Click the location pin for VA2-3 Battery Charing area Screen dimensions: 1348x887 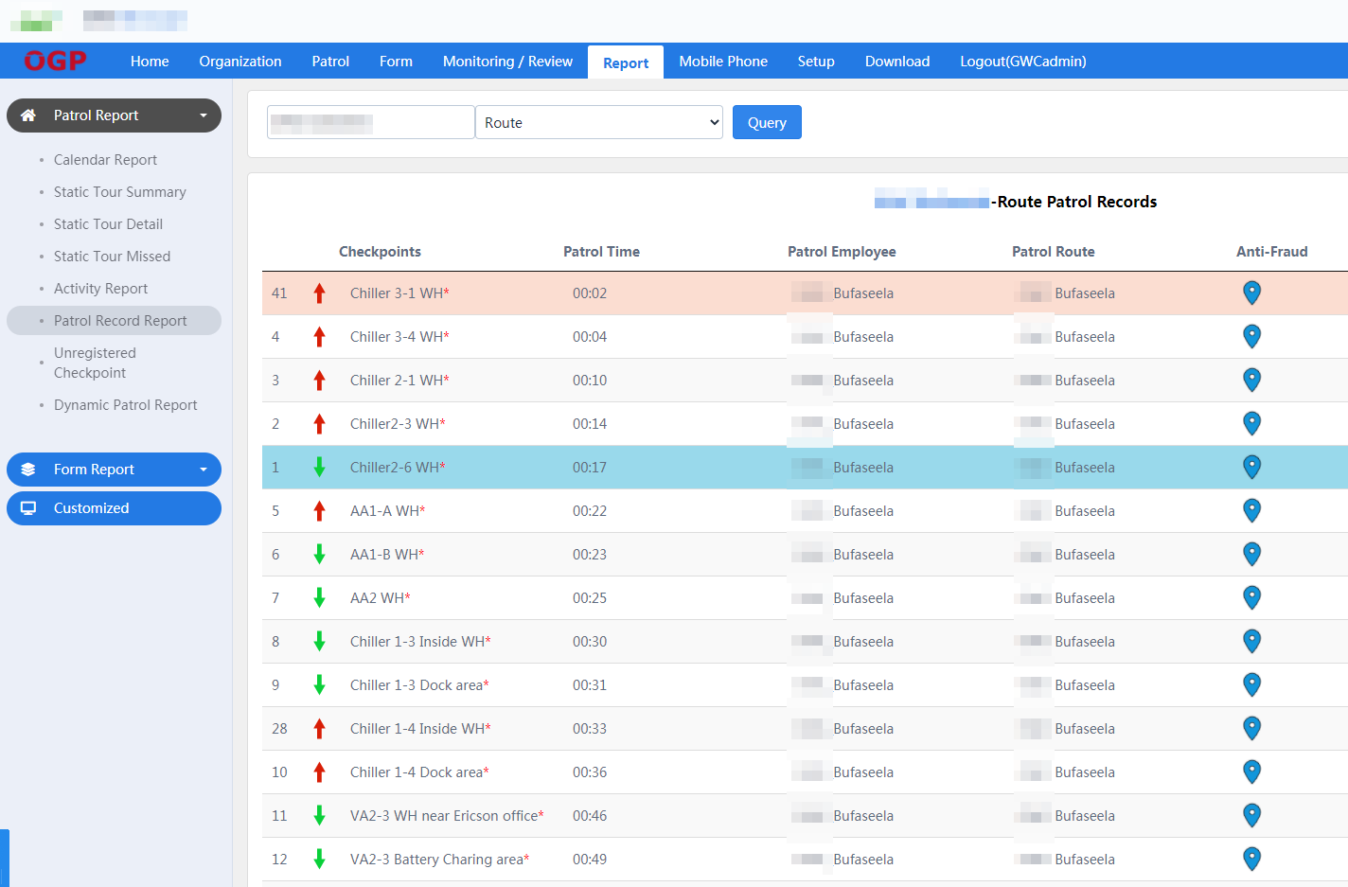tap(1251, 859)
